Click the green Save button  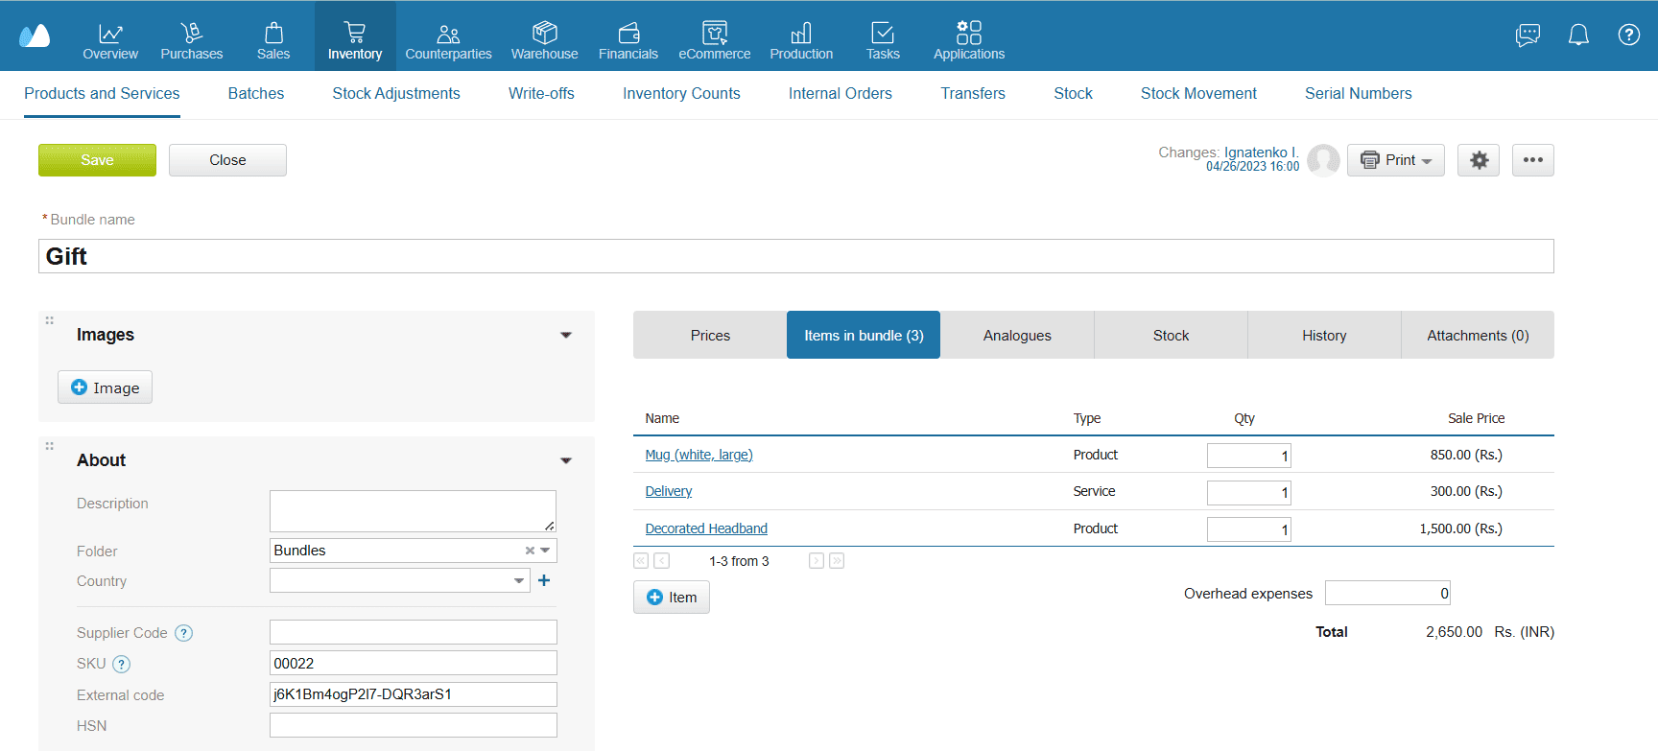click(97, 160)
